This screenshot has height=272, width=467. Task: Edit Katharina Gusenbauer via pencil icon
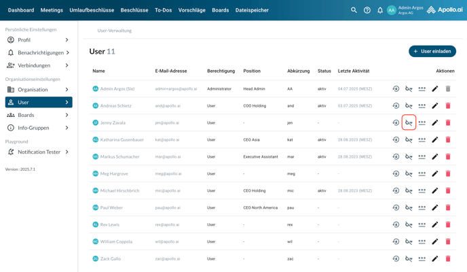(x=435, y=140)
